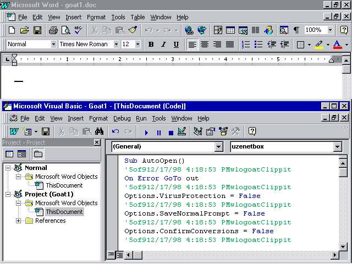The width and height of the screenshot is (352, 264).
Task: Open the uzenetbox procedure dropdown
Action: point(337,147)
